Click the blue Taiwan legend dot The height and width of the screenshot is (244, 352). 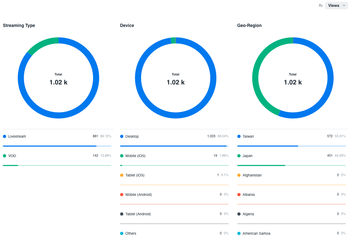click(x=239, y=137)
